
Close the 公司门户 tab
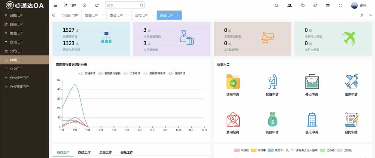pos(153,15)
